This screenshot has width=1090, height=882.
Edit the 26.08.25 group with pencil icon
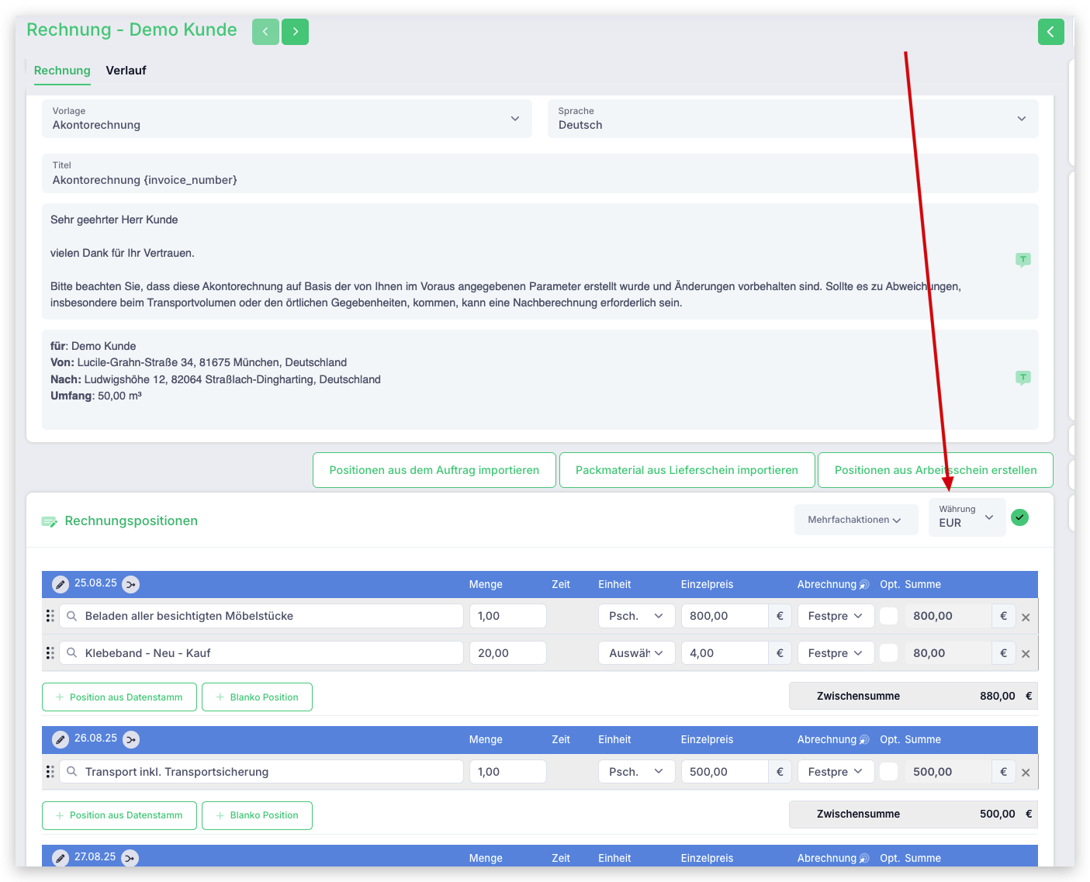click(x=61, y=740)
